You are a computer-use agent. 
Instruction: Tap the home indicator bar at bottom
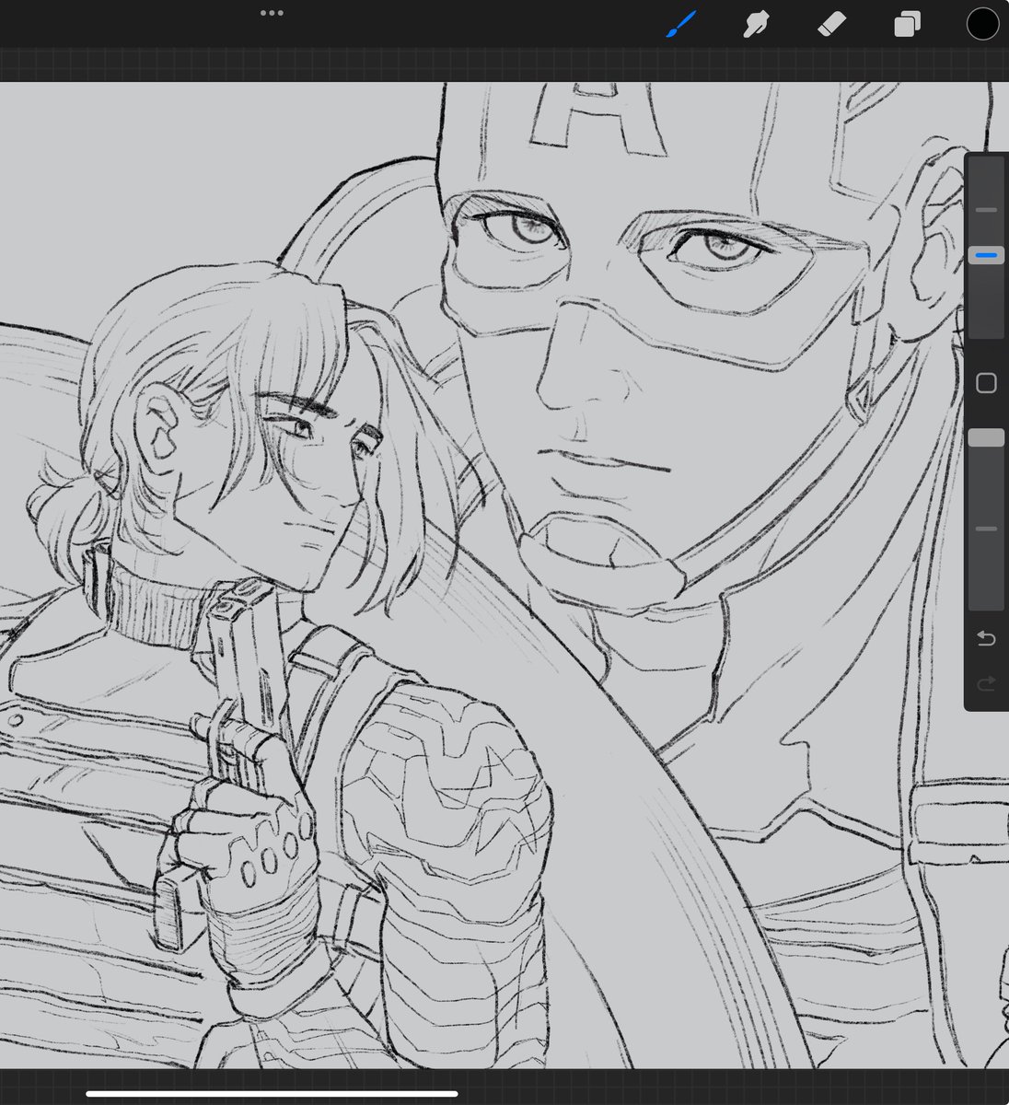point(273,1094)
